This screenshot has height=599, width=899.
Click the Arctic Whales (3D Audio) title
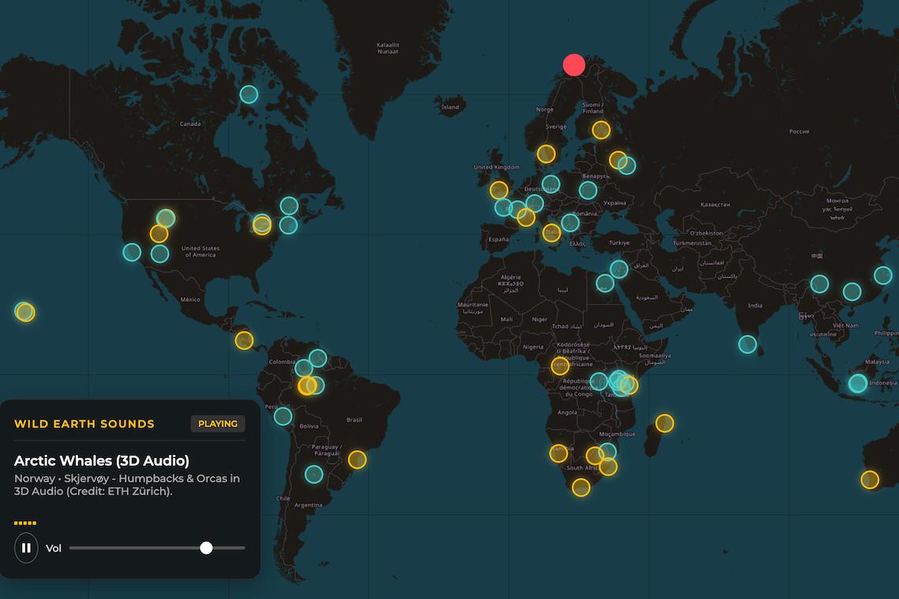click(102, 460)
